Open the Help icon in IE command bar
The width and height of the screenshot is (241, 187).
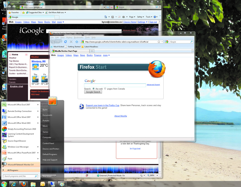[x=155, y=17]
